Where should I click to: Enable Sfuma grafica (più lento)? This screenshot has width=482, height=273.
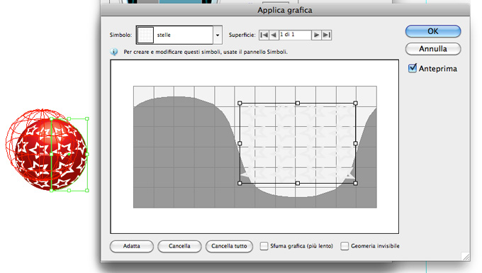coord(264,246)
